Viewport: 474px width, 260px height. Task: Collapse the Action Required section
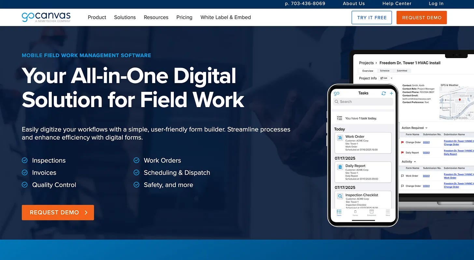(426, 128)
